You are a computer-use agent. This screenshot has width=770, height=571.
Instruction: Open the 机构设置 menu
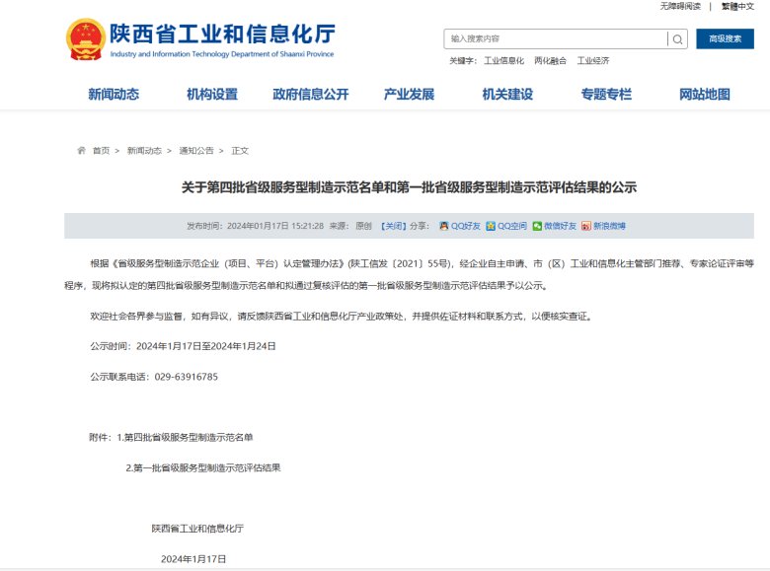click(212, 95)
